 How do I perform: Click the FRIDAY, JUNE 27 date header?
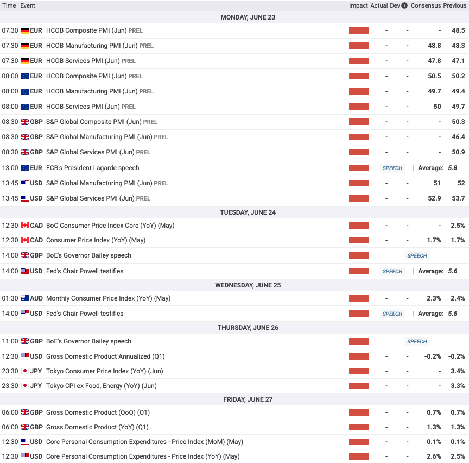[x=248, y=399]
